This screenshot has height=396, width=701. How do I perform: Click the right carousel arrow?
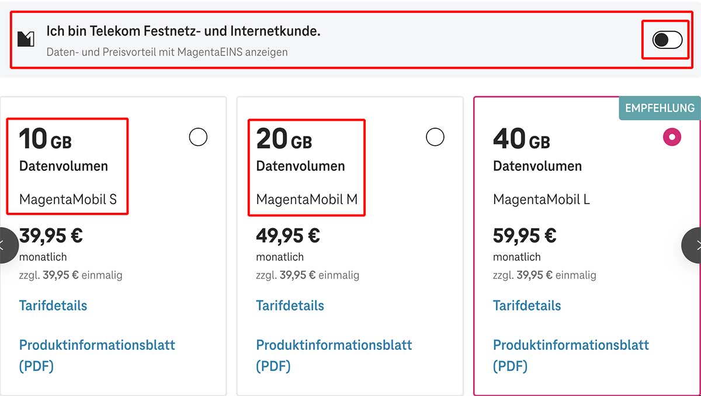696,245
